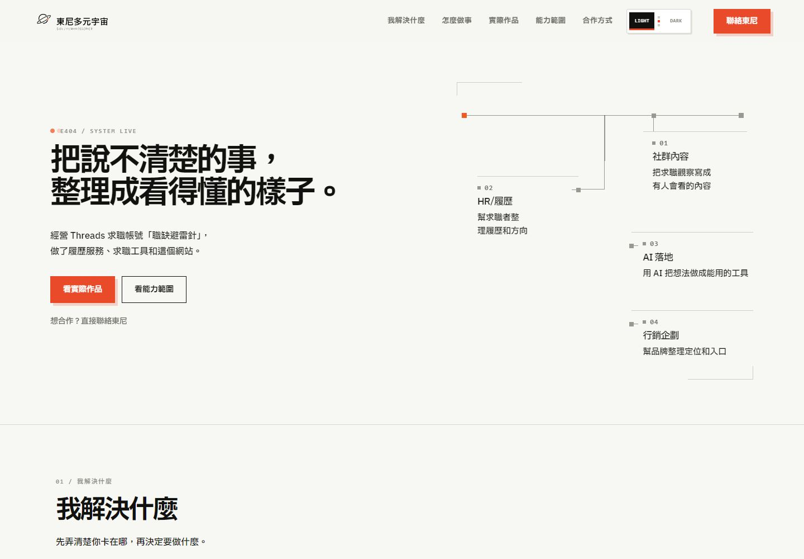Click the E404 / SYSTEM LIVE status label

tap(98, 131)
